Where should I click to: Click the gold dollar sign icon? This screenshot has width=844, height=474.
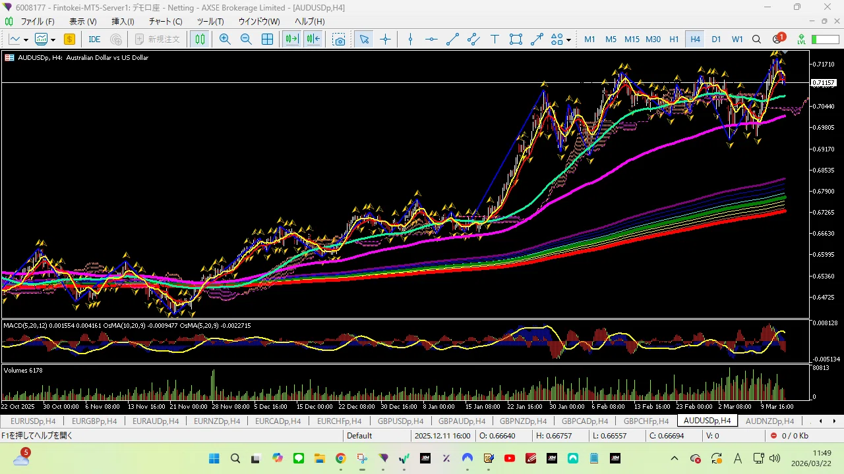69,39
